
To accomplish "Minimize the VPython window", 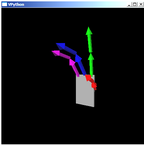I will (x=129, y=4).
